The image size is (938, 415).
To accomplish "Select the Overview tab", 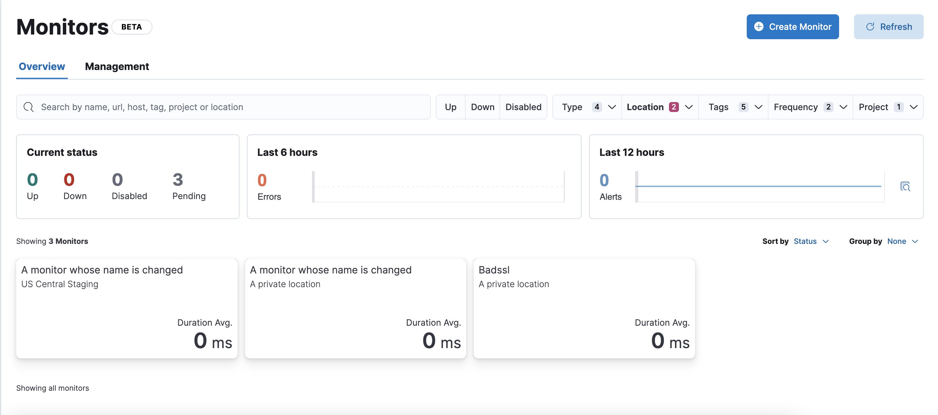I will [x=42, y=67].
